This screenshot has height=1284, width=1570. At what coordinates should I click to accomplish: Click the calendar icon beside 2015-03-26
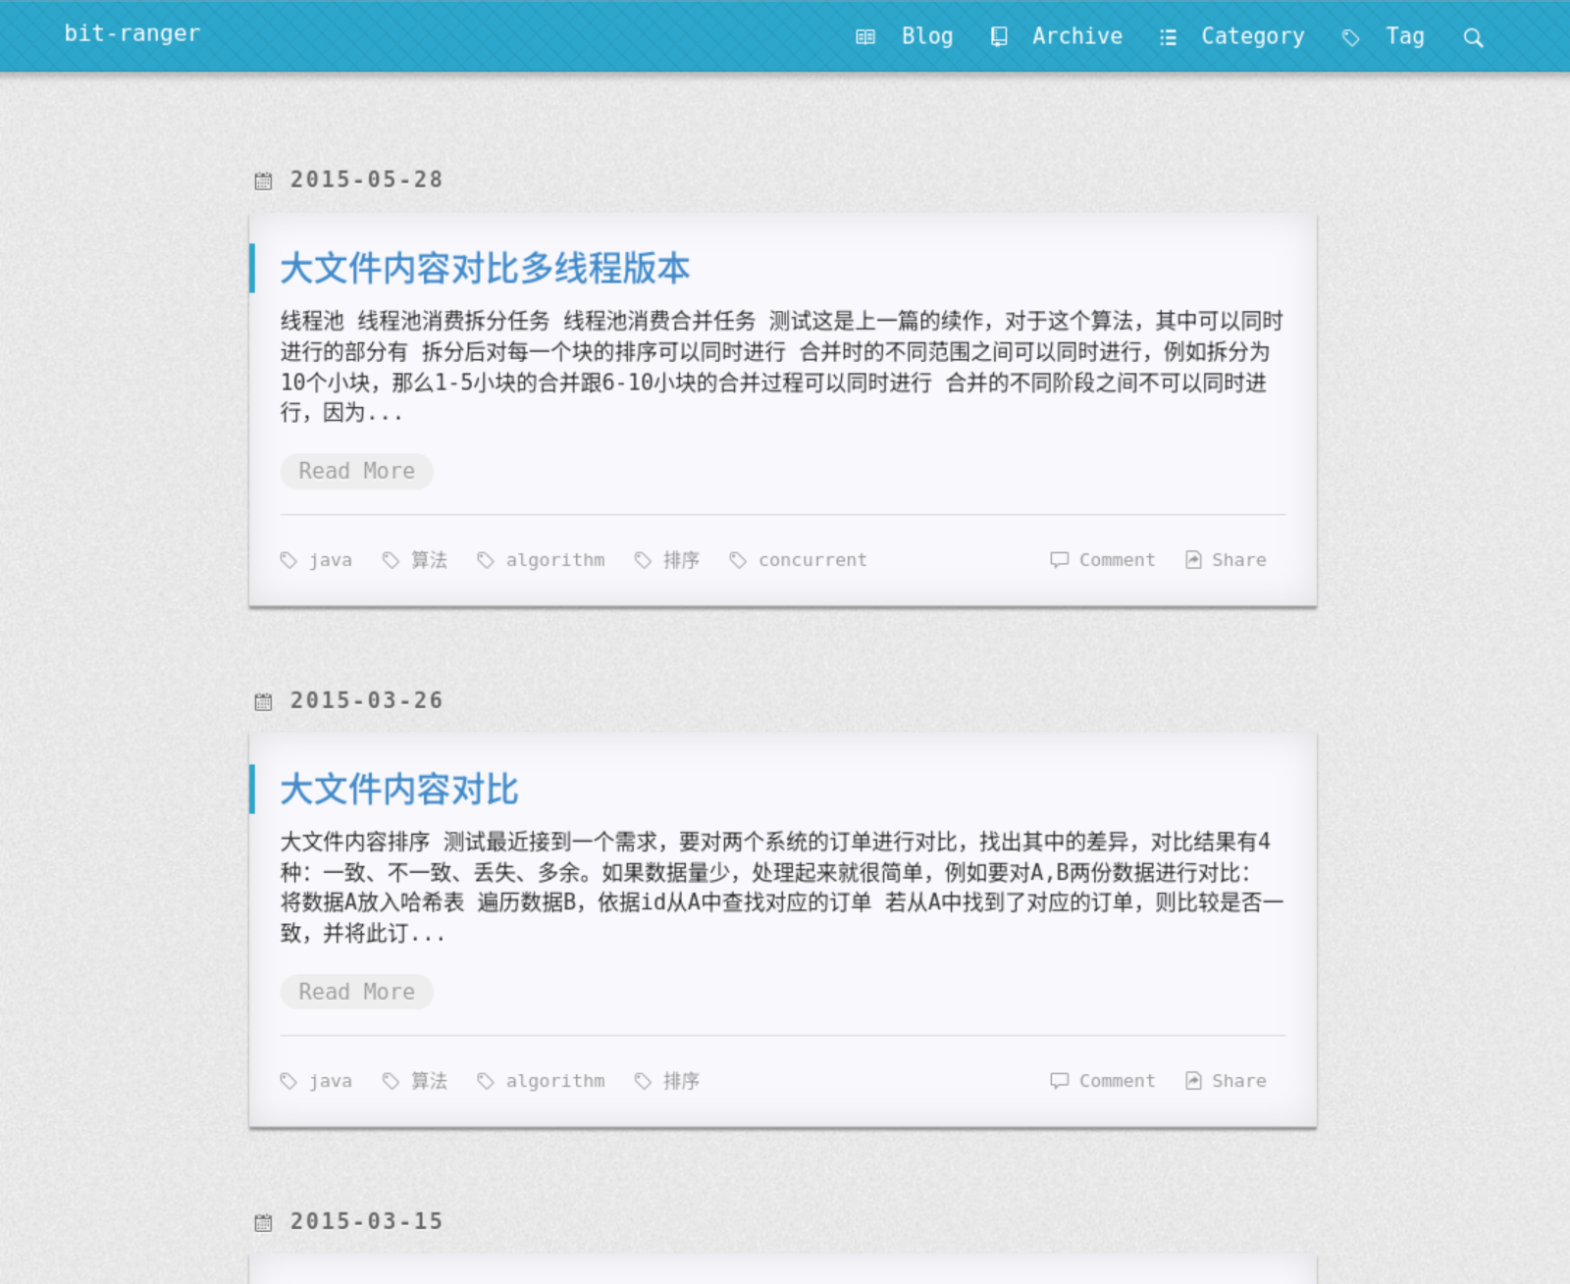click(262, 700)
